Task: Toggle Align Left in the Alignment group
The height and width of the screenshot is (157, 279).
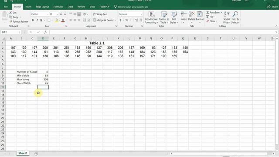Action: point(71,20)
